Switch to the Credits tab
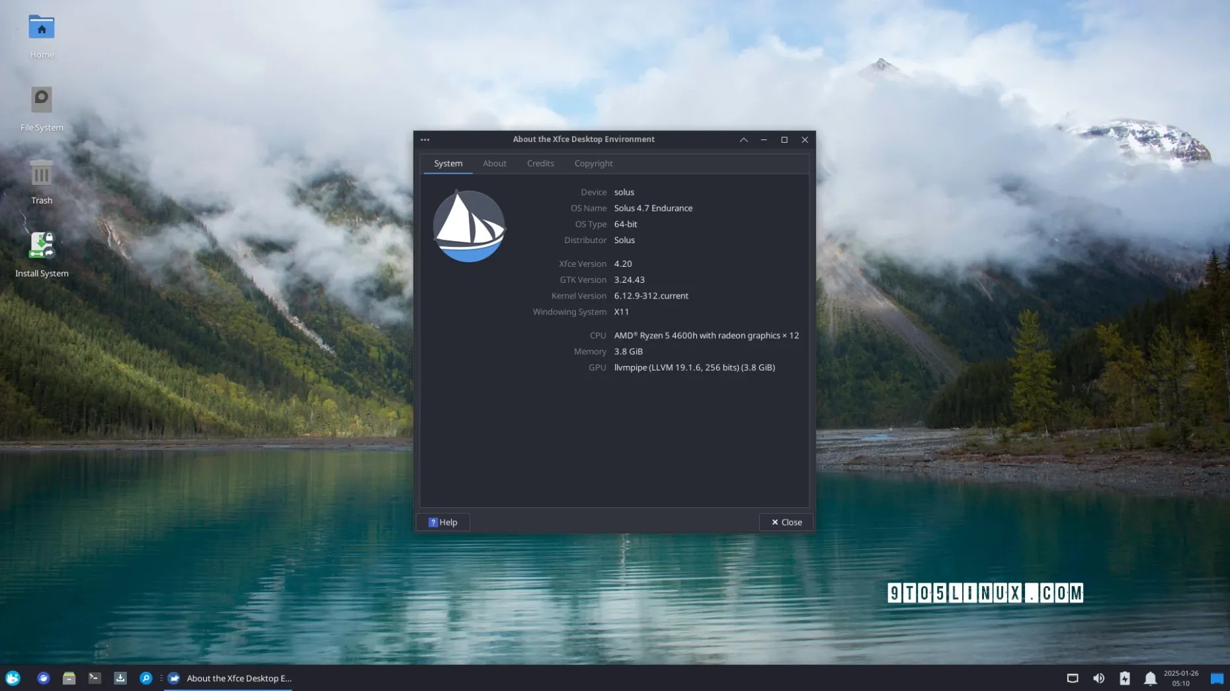The width and height of the screenshot is (1230, 691). (540, 163)
